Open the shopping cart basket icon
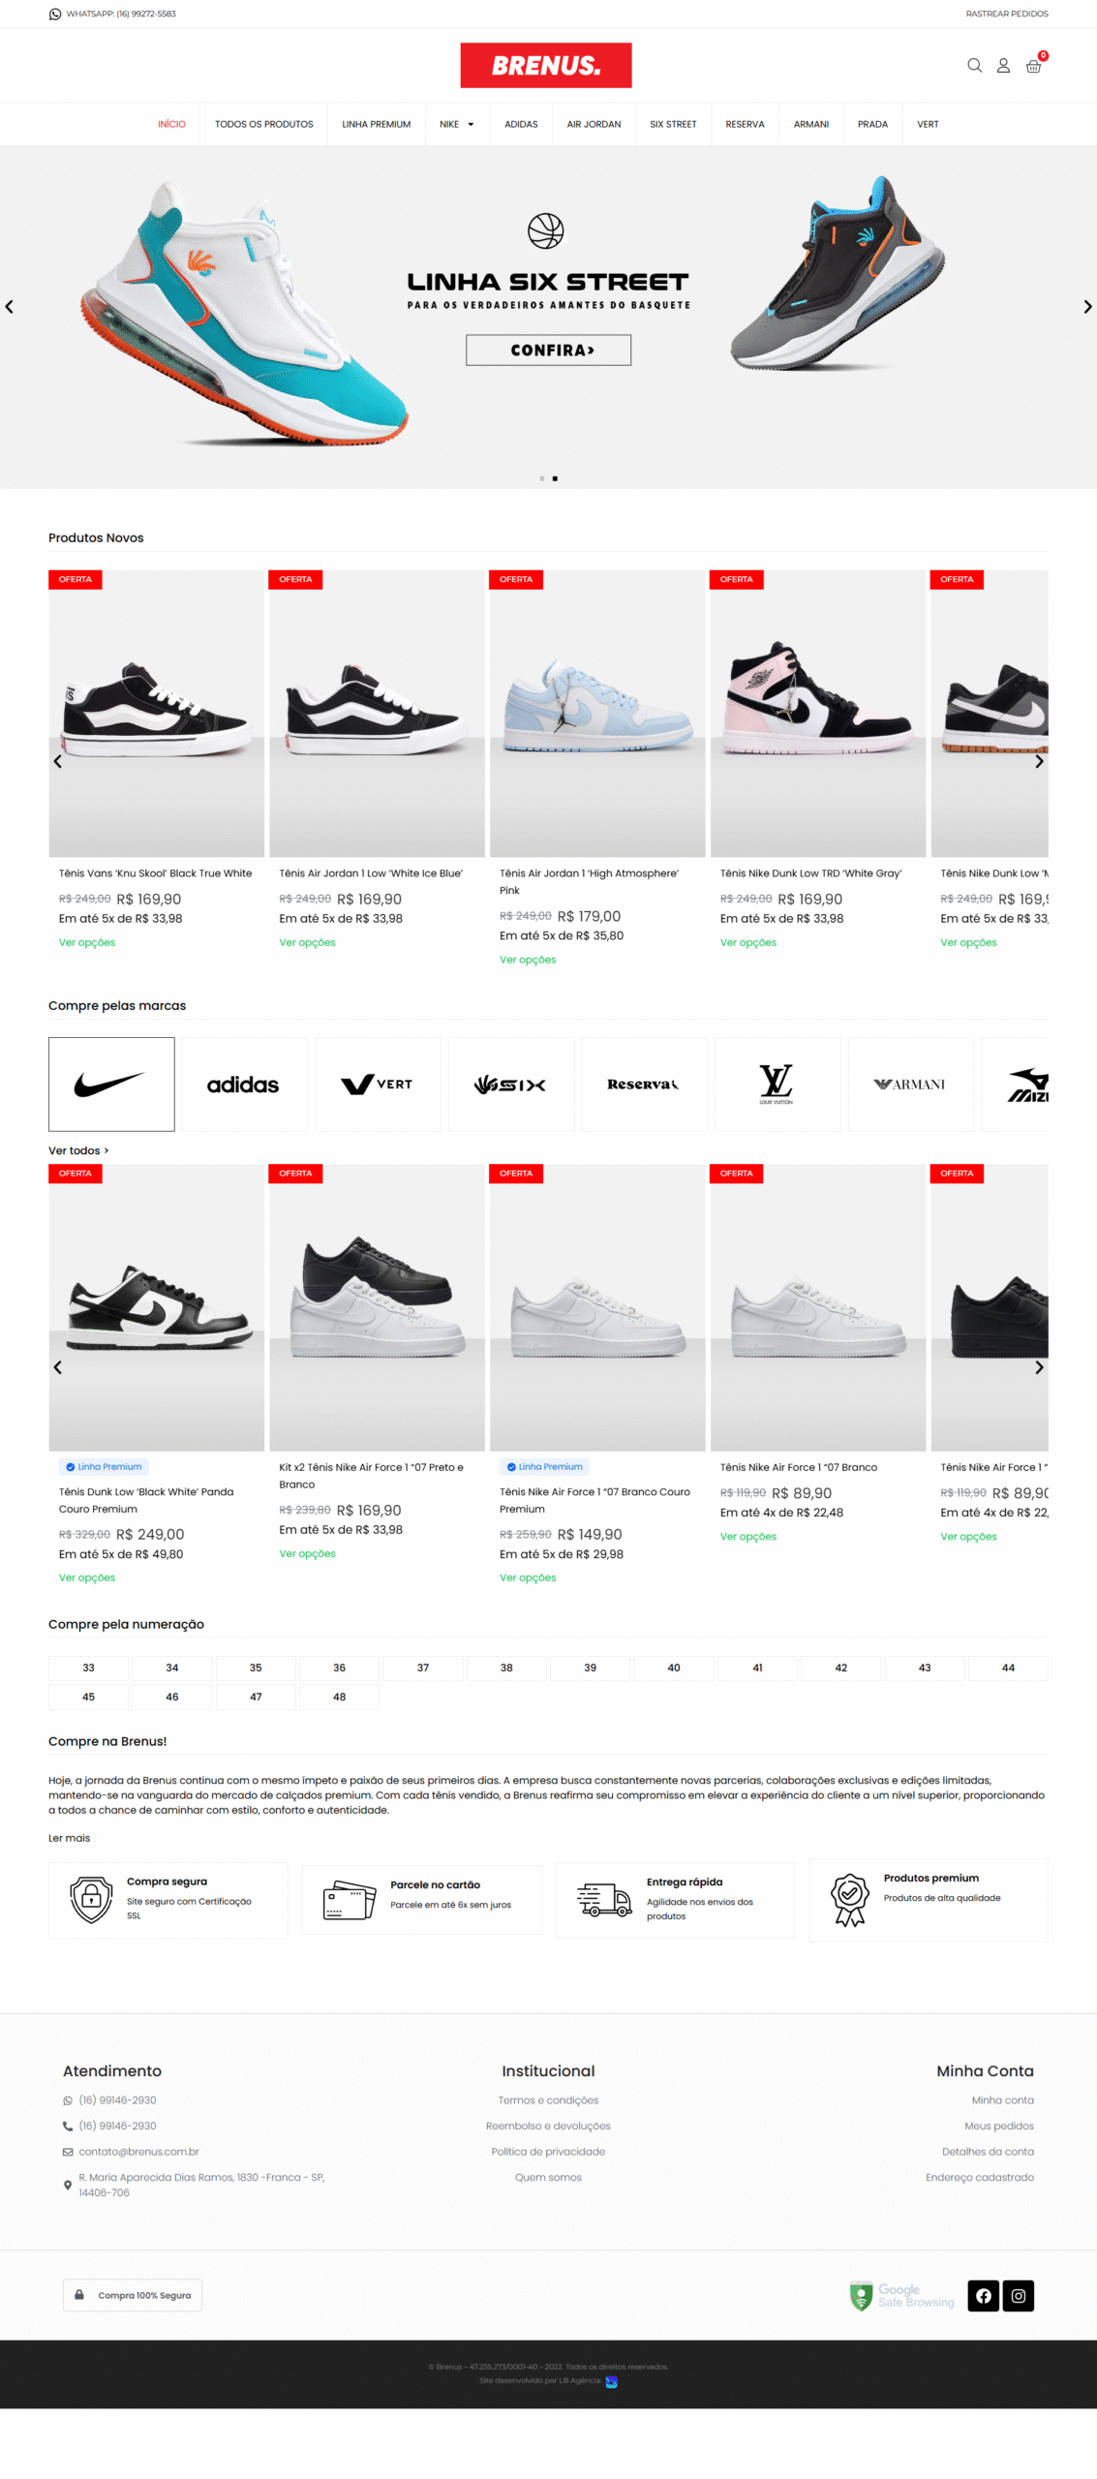The image size is (1097, 2479). pyautogui.click(x=1033, y=66)
